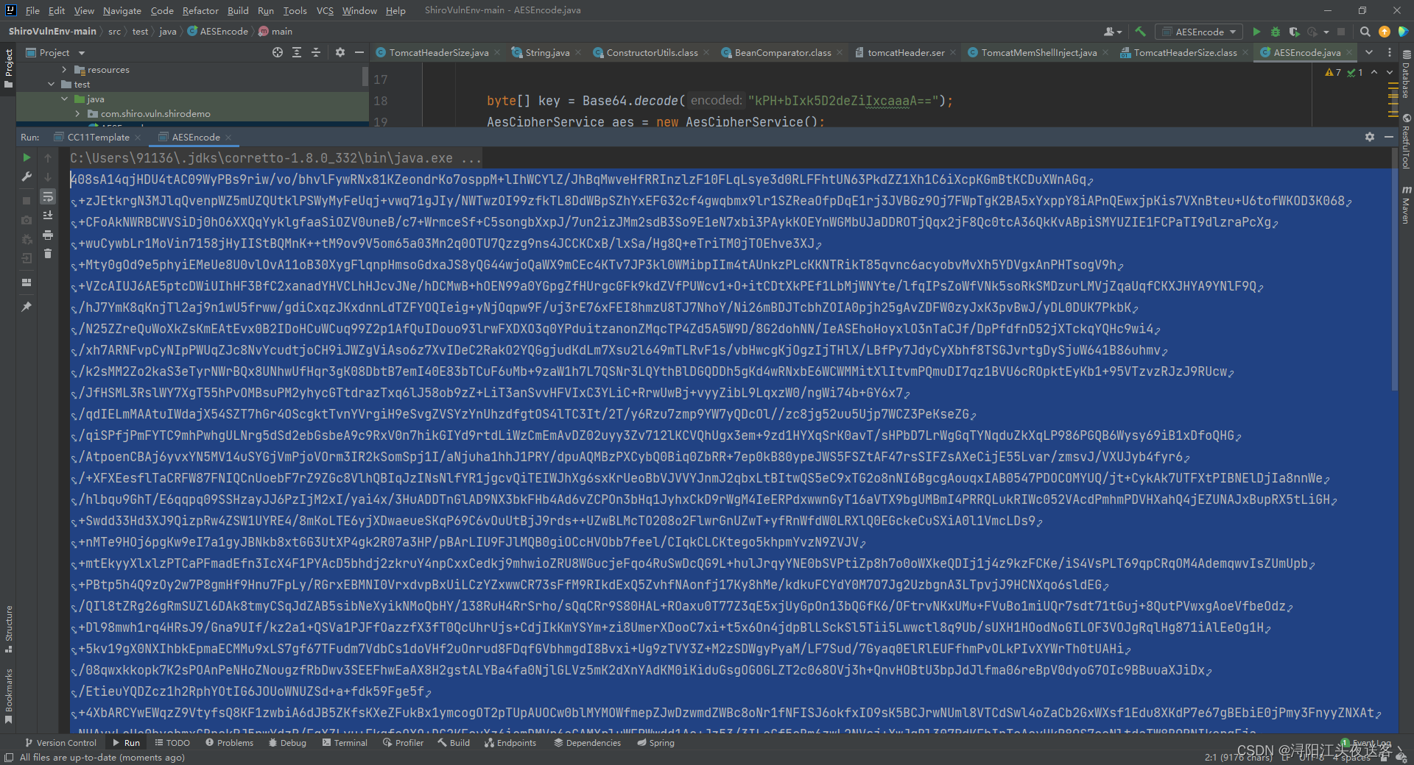Open run configuration wrench in Run panel
Screen dimensions: 1414x765
(x=27, y=177)
